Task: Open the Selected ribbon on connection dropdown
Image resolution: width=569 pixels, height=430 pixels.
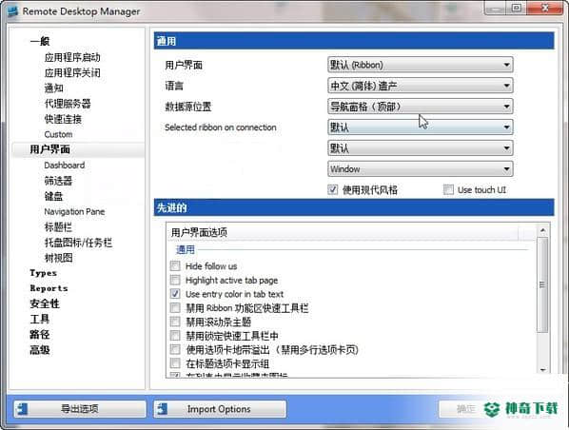Action: tap(421, 127)
